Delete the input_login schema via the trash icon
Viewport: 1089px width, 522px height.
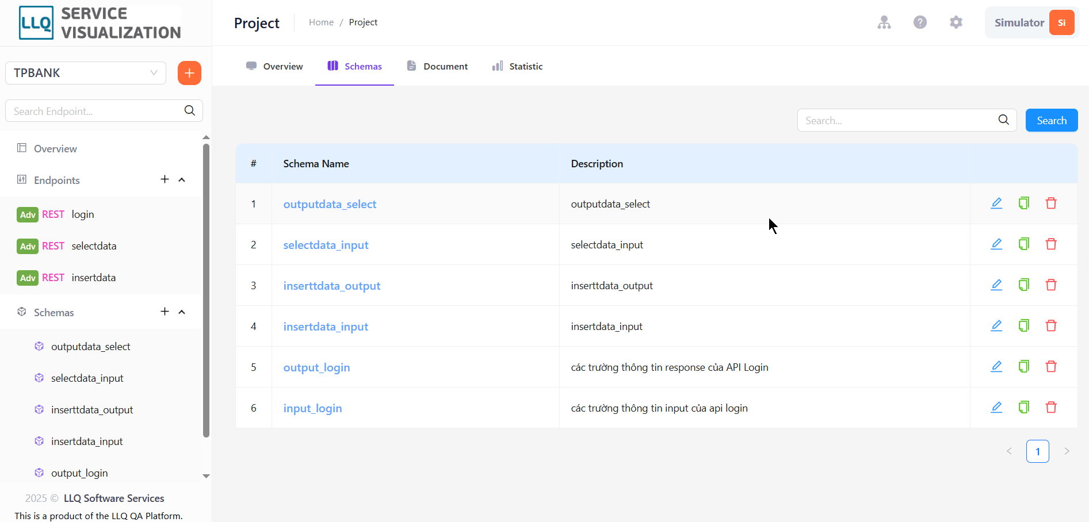[x=1051, y=408]
